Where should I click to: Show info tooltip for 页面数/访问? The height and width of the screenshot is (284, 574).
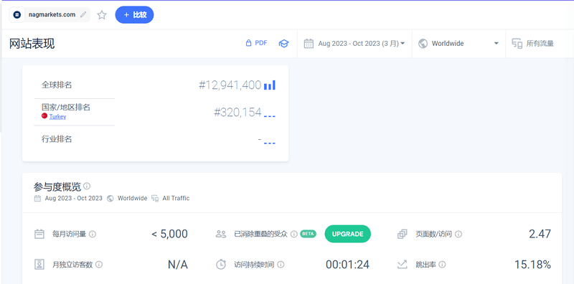click(x=458, y=234)
